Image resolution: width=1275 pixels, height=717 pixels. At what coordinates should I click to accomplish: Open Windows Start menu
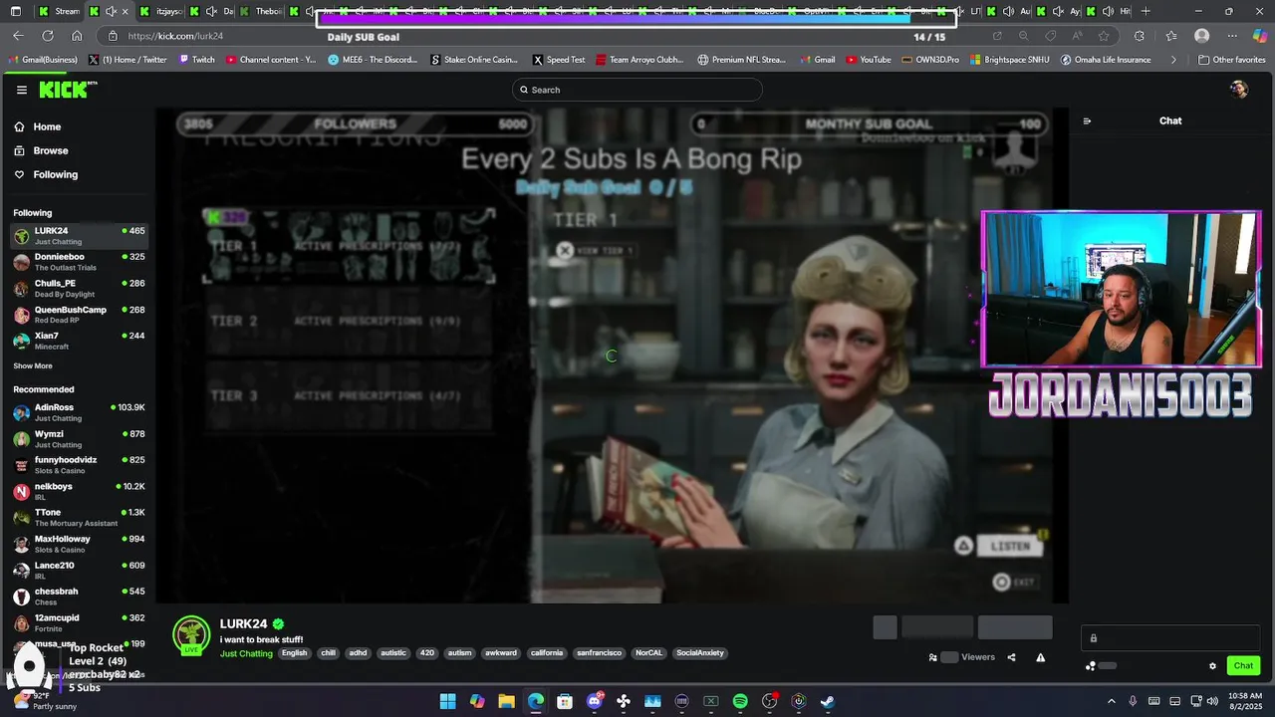tap(448, 701)
